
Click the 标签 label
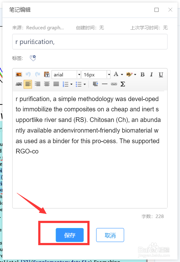click(x=17, y=58)
